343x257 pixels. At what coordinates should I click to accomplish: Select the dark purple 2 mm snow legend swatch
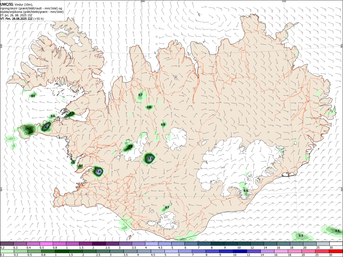(99, 244)
